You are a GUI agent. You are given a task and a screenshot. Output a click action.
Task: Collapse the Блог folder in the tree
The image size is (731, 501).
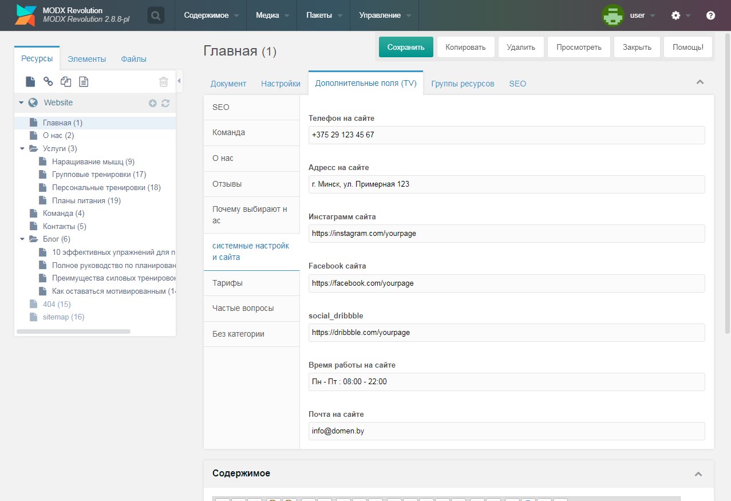pos(22,239)
